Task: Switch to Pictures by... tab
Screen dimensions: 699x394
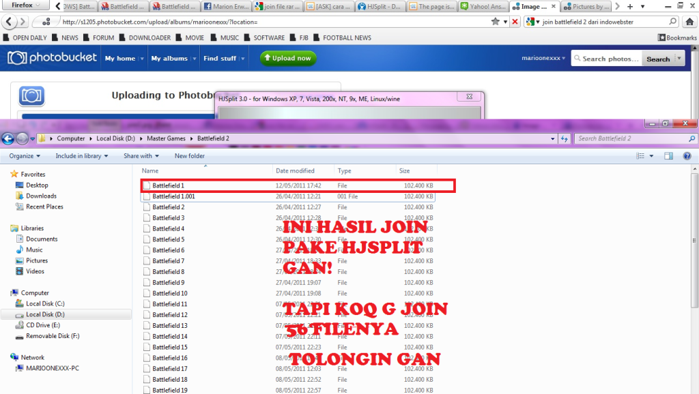Action: pyautogui.click(x=586, y=6)
